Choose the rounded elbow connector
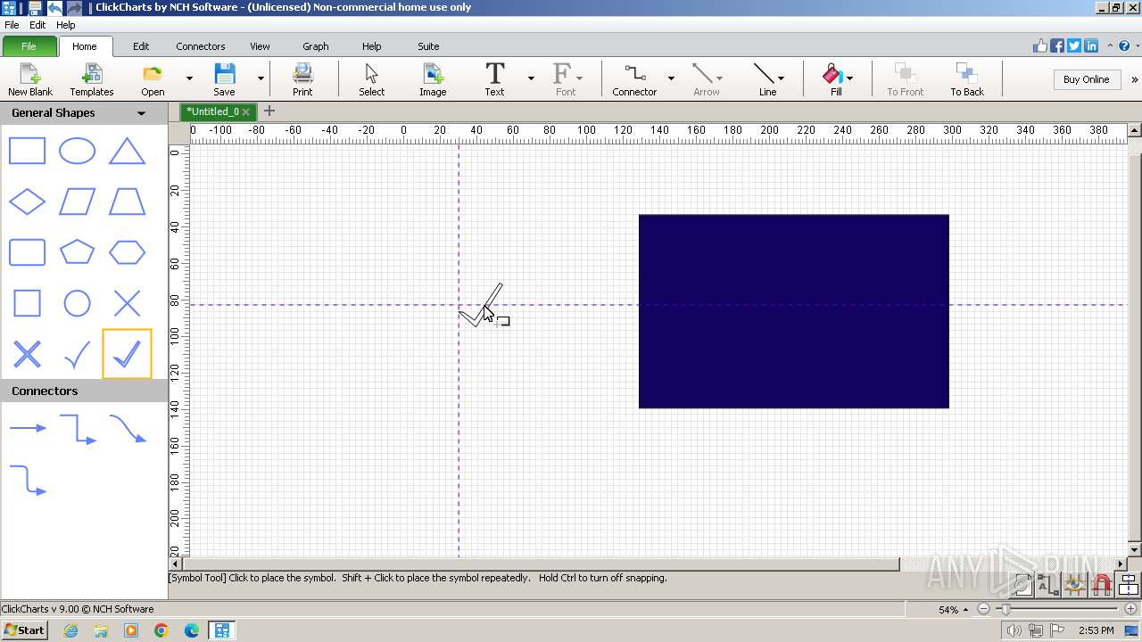 click(x=28, y=480)
